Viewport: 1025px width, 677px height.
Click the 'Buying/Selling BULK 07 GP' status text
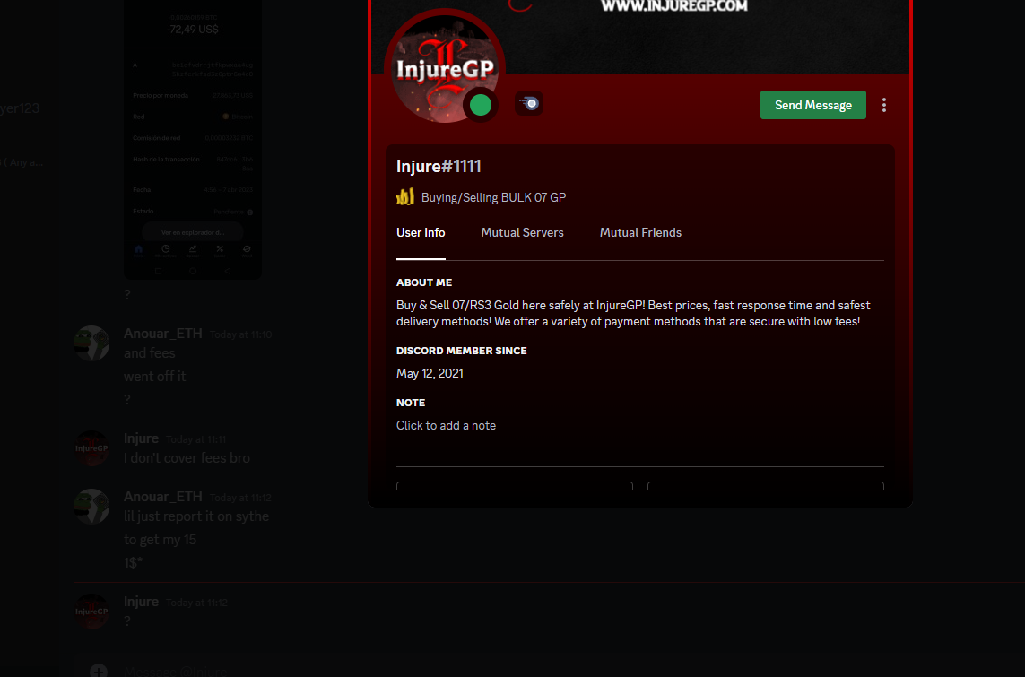point(493,197)
